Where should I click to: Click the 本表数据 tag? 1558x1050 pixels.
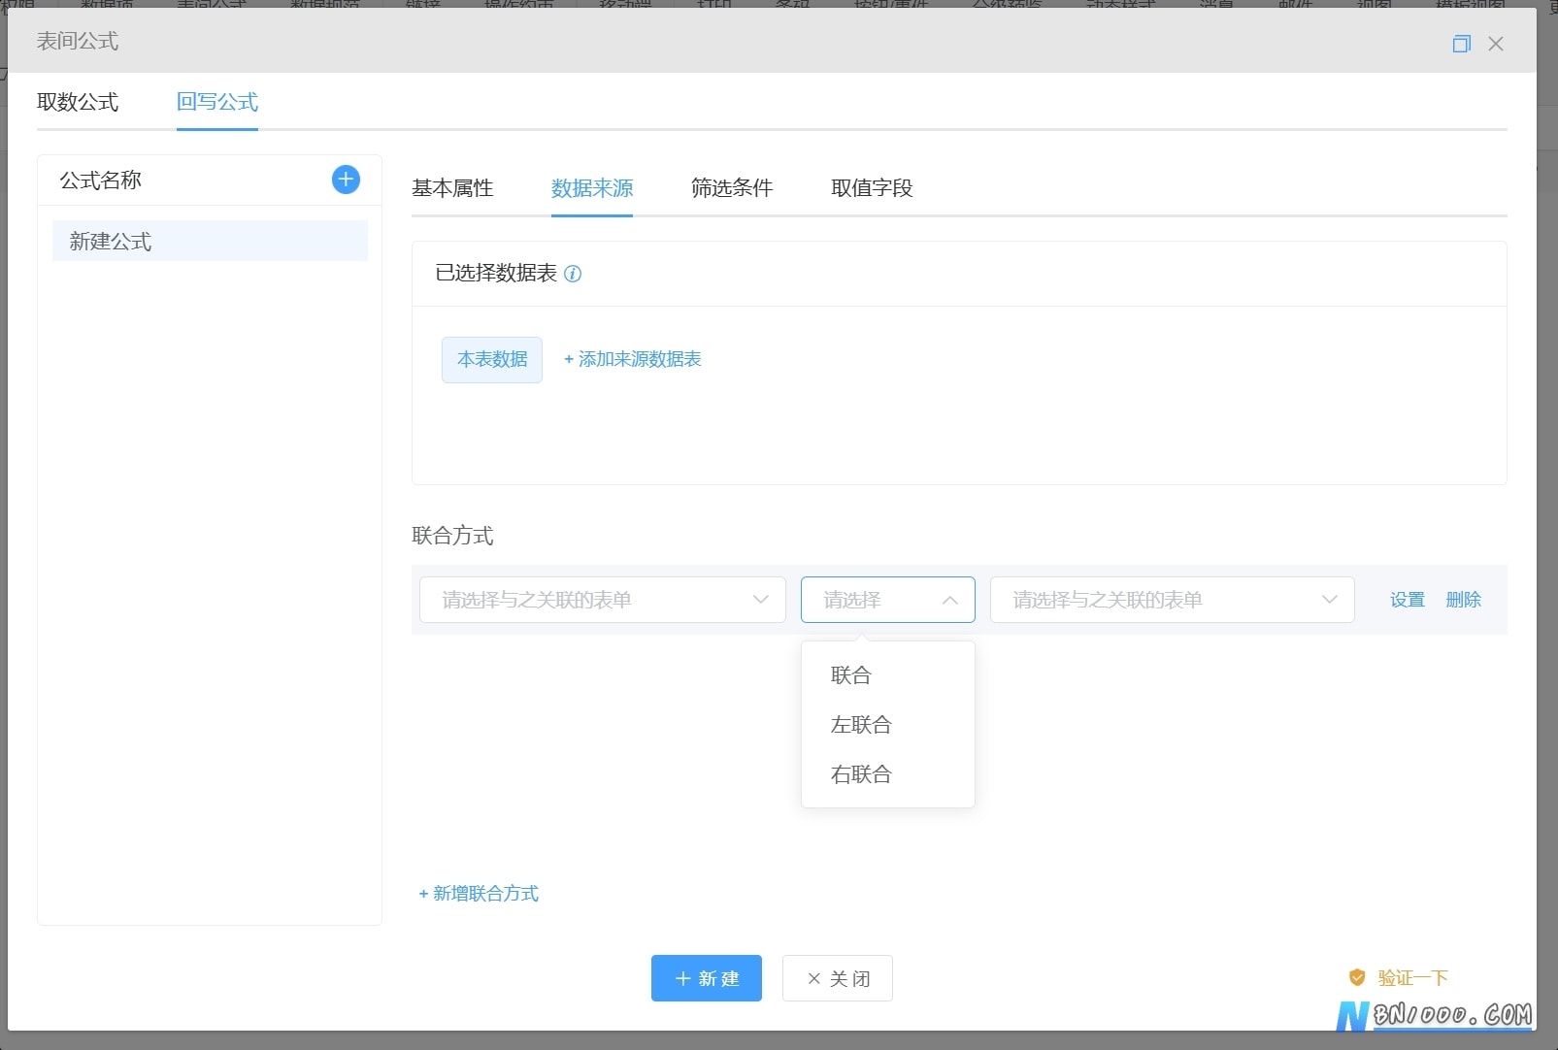click(x=492, y=360)
